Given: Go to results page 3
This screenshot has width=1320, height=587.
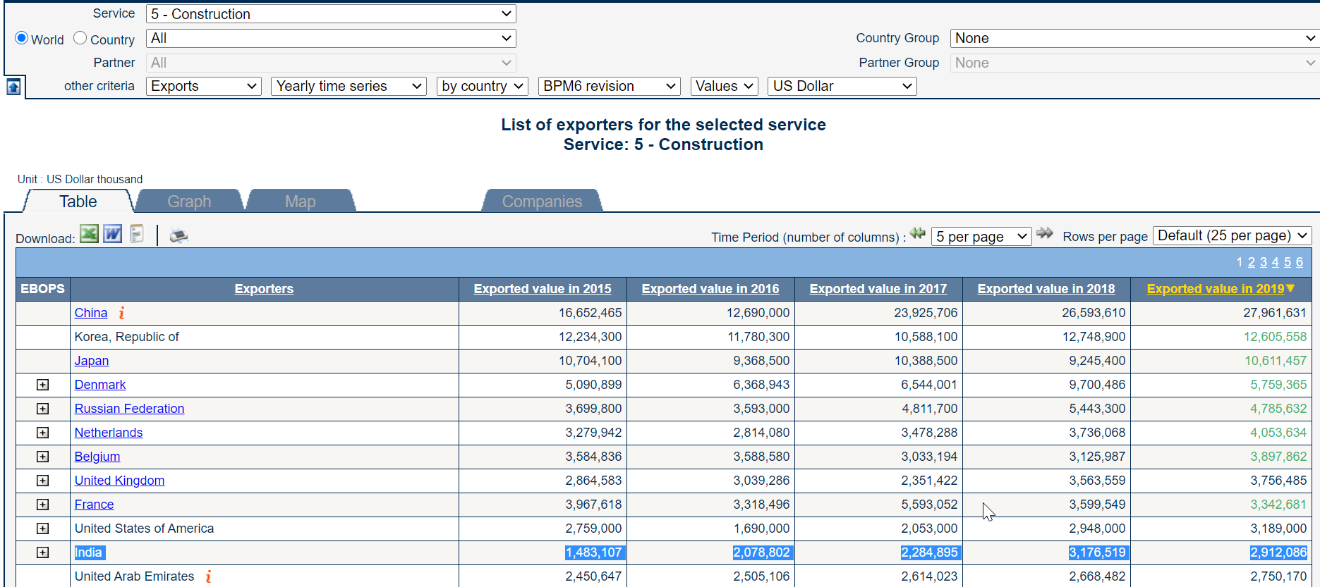Looking at the screenshot, I should coord(1264,262).
